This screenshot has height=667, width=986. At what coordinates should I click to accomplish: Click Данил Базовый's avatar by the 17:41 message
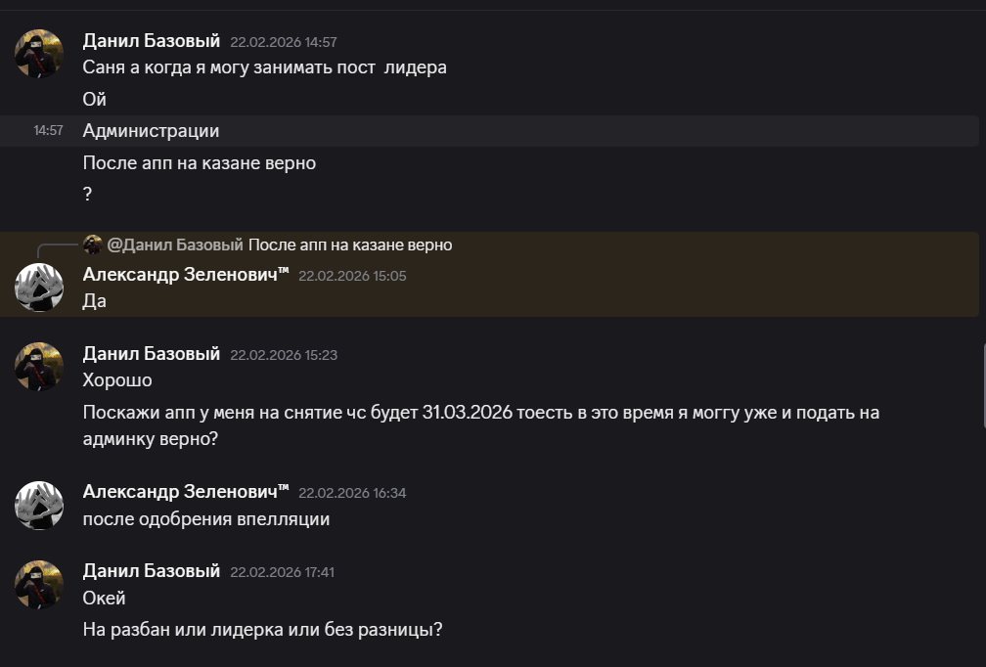click(39, 585)
